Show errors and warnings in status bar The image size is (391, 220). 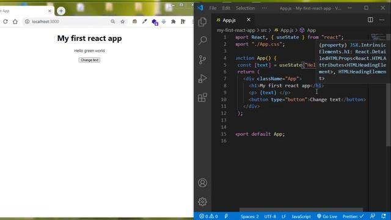click(x=209, y=216)
